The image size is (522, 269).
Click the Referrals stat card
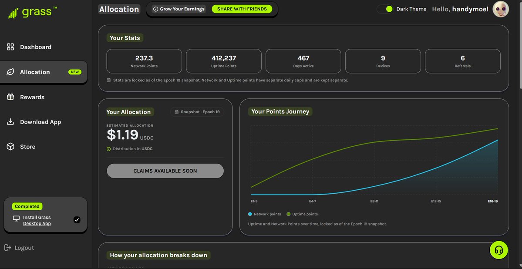pyautogui.click(x=463, y=61)
